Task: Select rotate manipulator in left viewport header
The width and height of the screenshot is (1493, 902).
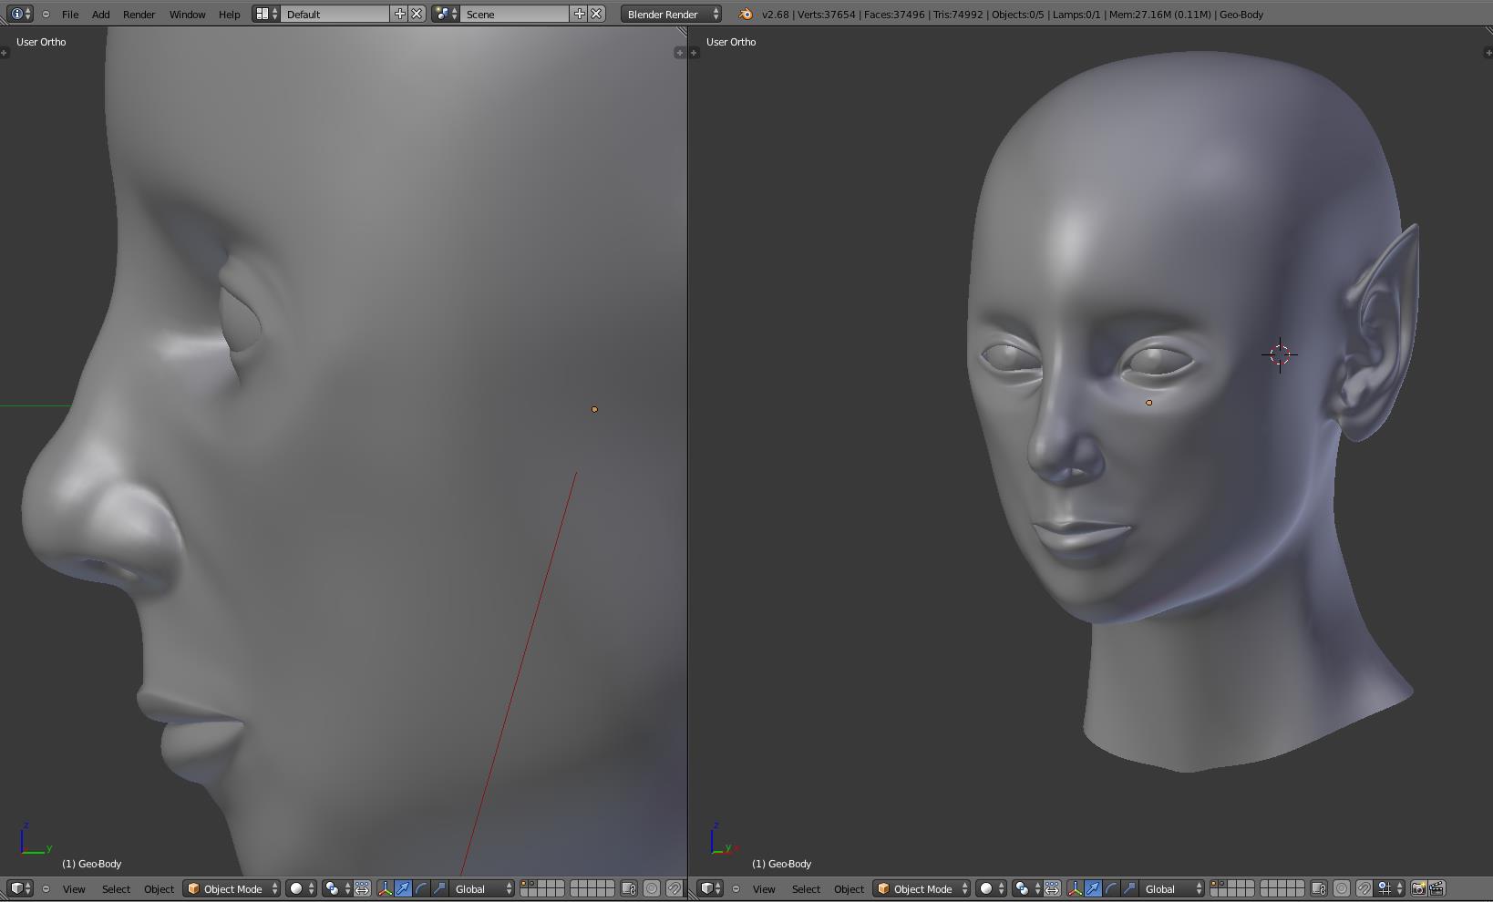Action: (x=421, y=888)
